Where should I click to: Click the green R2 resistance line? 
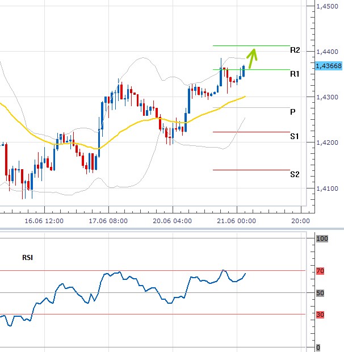click(x=251, y=46)
